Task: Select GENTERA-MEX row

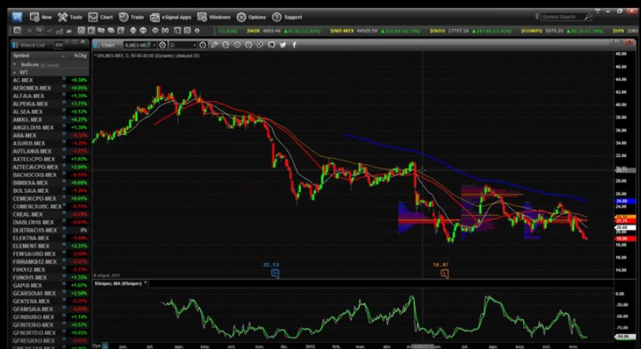Action: click(51, 302)
